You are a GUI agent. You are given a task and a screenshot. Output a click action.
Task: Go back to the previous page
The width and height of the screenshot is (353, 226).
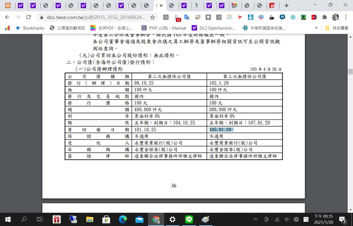coord(7,17)
